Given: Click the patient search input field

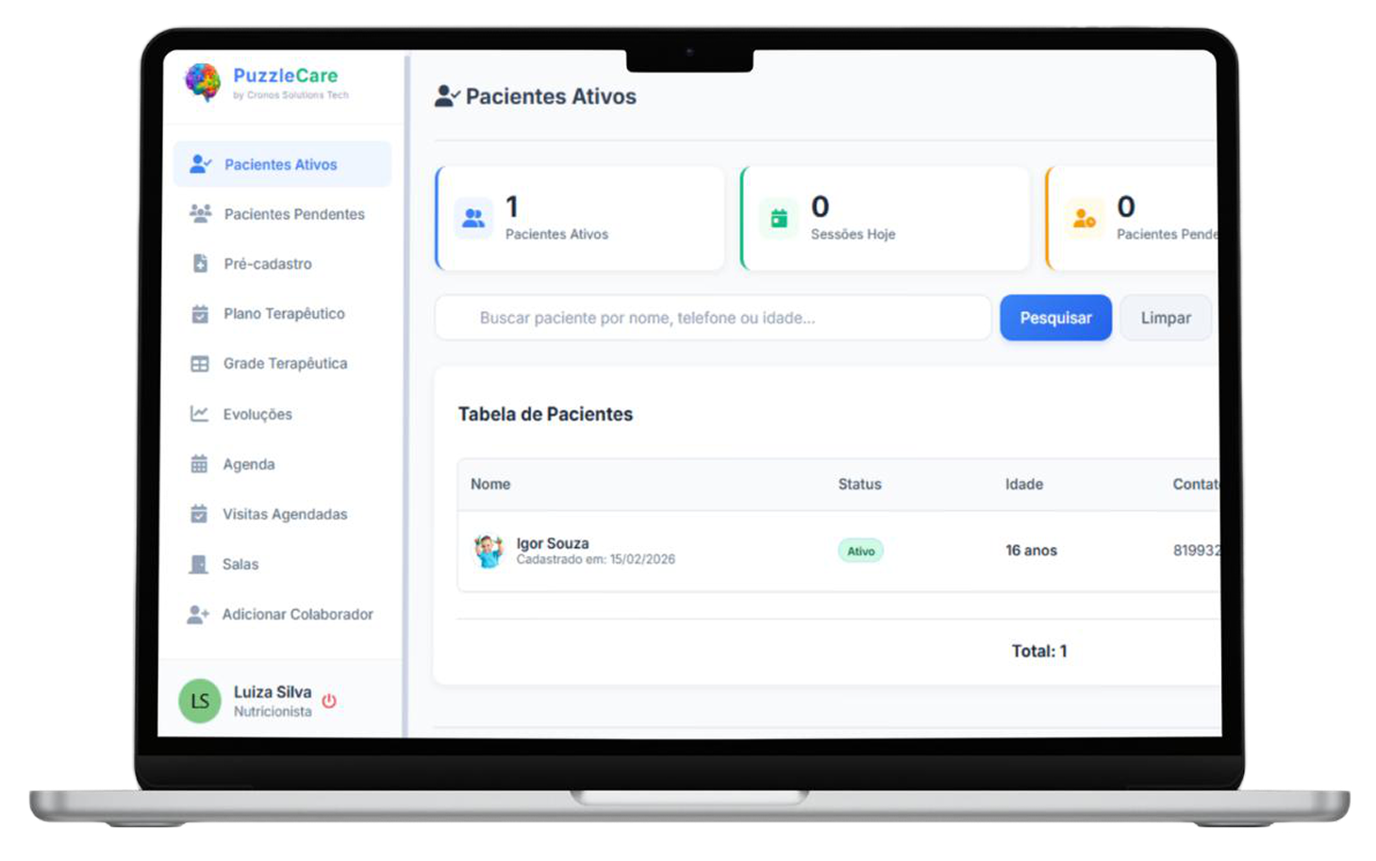Looking at the screenshot, I should [x=712, y=318].
